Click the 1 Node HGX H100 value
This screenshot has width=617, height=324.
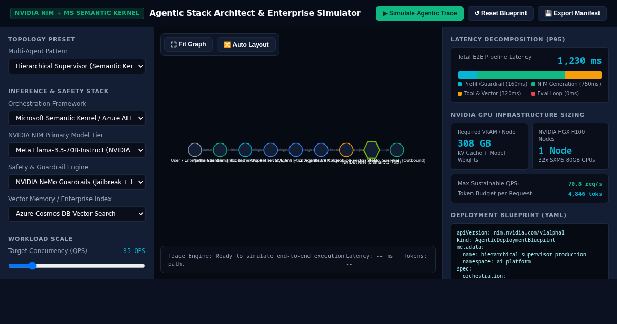click(555, 151)
